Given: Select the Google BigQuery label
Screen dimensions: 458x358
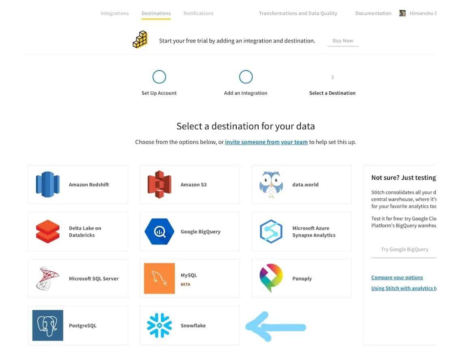Looking at the screenshot, I should (x=200, y=232).
